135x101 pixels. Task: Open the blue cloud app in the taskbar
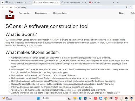100,98
